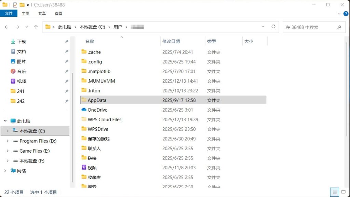The image size is (350, 197).
Task: Select the 联系人 folder
Action: coord(94,149)
